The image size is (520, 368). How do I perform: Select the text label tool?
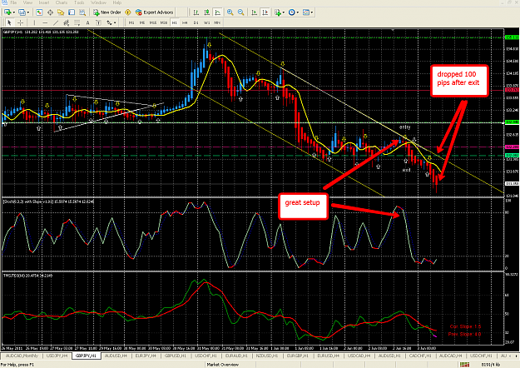(x=98, y=22)
